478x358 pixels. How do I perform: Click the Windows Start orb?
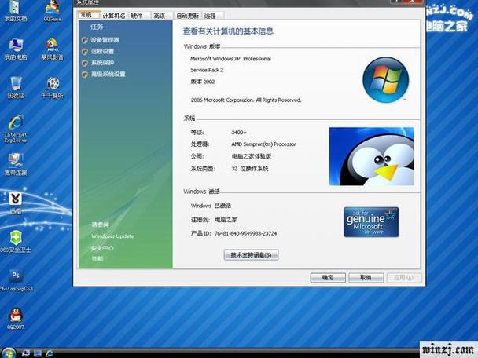[x=8, y=353]
